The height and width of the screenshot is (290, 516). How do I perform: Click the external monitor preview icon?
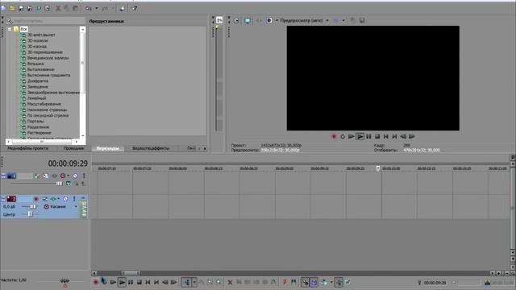point(248,20)
